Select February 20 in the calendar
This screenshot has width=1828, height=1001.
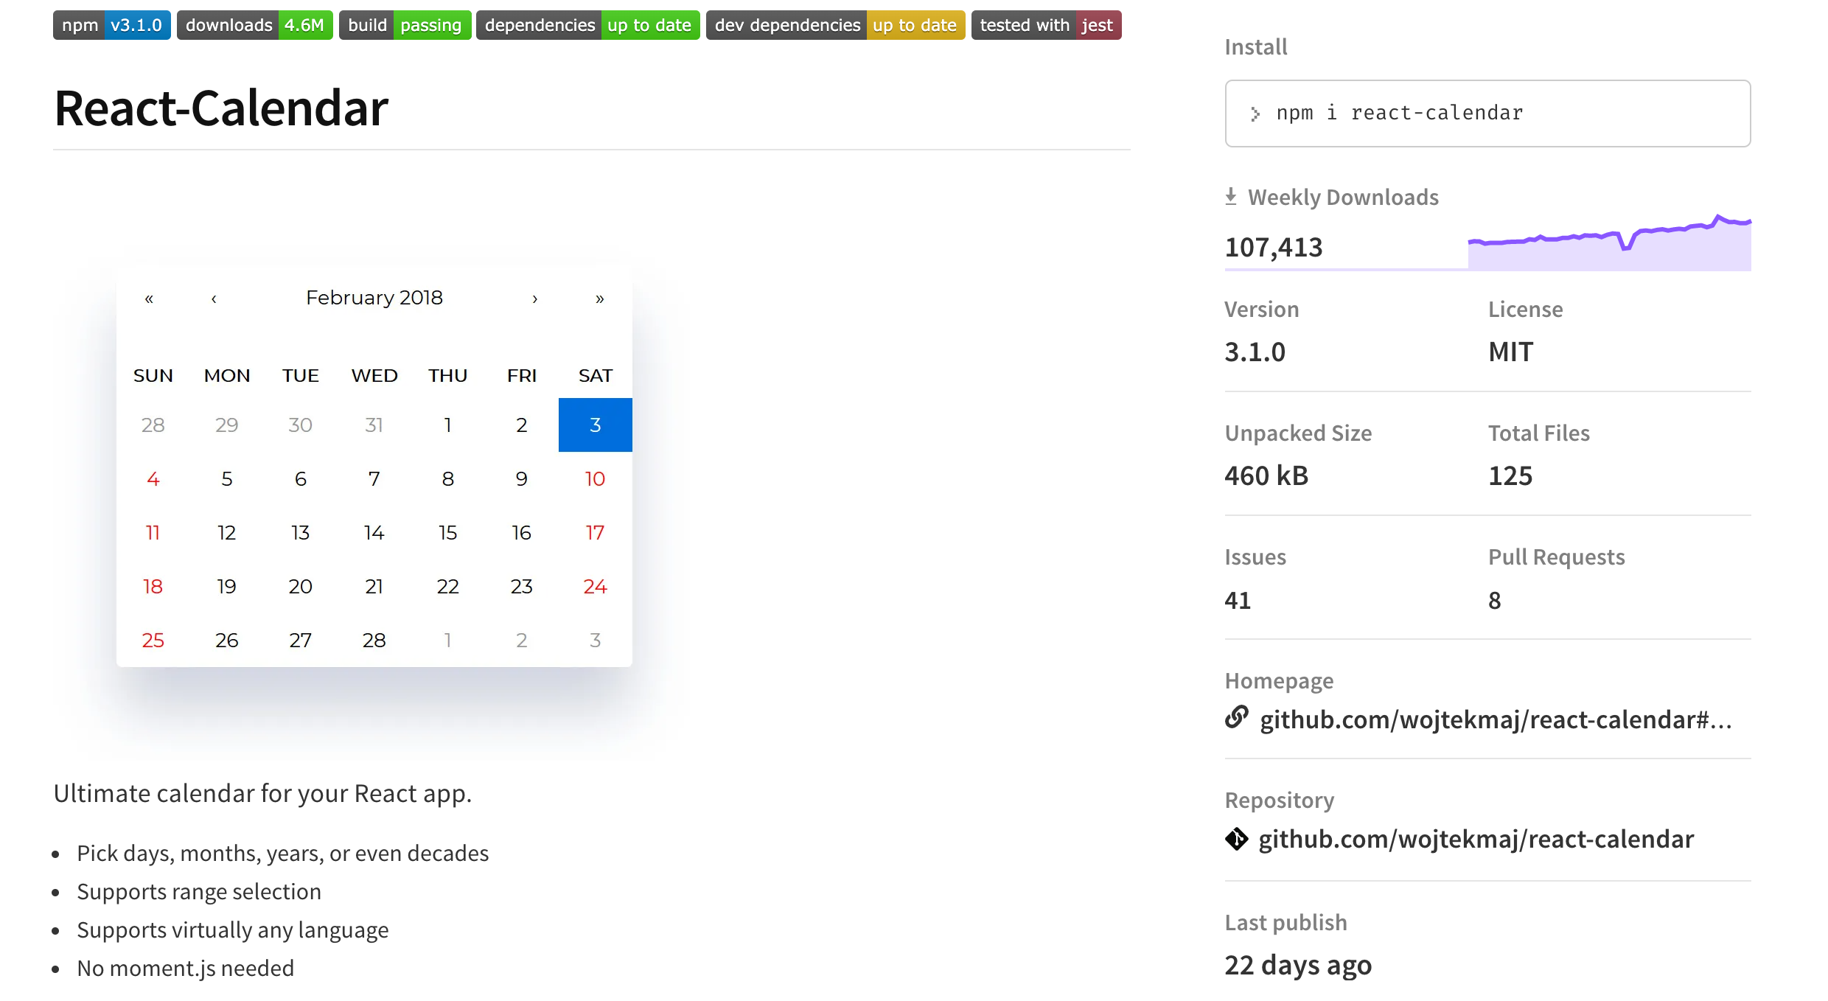click(301, 586)
